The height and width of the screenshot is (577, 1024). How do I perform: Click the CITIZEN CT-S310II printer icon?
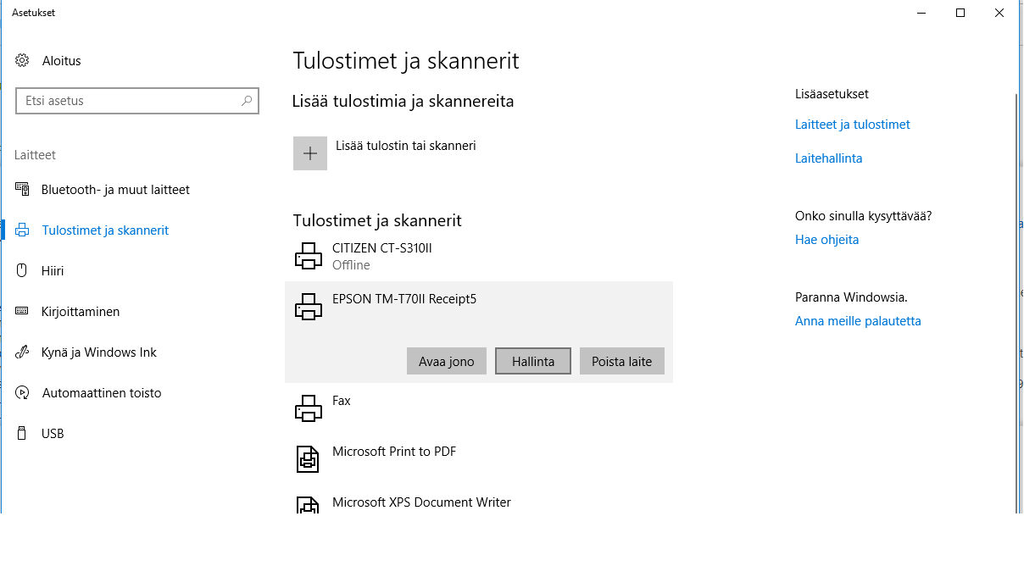tap(309, 256)
